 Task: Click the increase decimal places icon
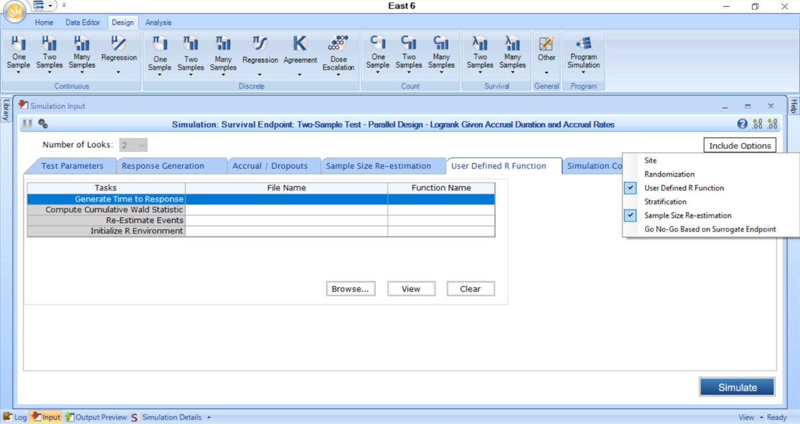757,124
